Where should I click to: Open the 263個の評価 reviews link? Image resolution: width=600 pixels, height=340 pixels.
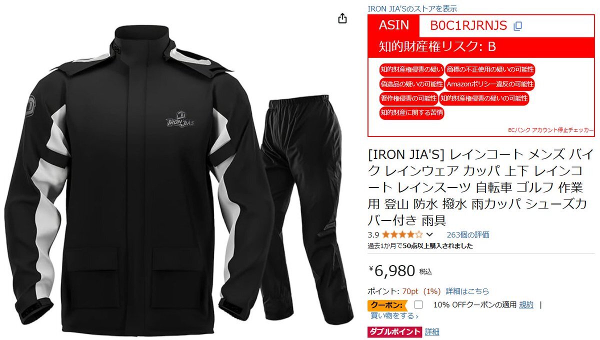pos(468,234)
